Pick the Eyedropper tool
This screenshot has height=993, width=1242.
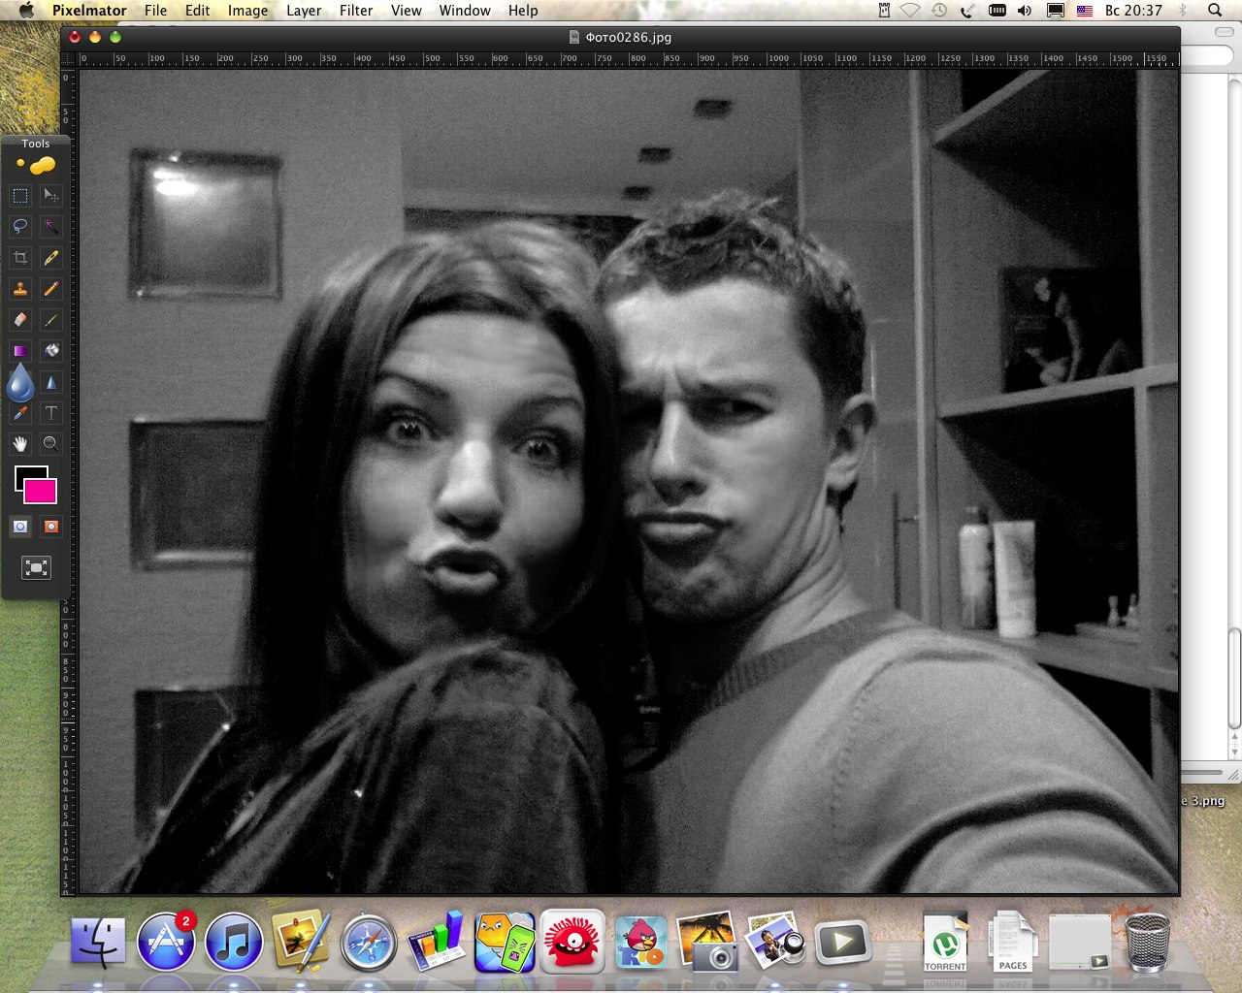click(x=20, y=413)
